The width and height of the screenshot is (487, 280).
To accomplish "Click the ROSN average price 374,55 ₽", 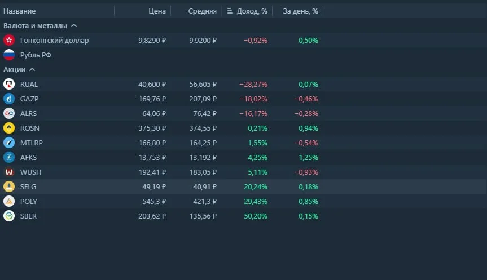I will tap(203, 128).
